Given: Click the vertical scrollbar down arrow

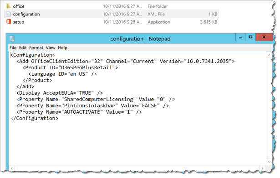Looking at the screenshot, I should pyautogui.click(x=269, y=162).
